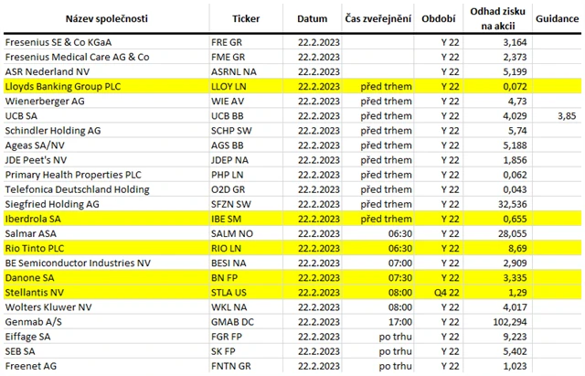Click the '17:00' publication time
Viewport: 585px width, 376px height.
tap(400, 322)
